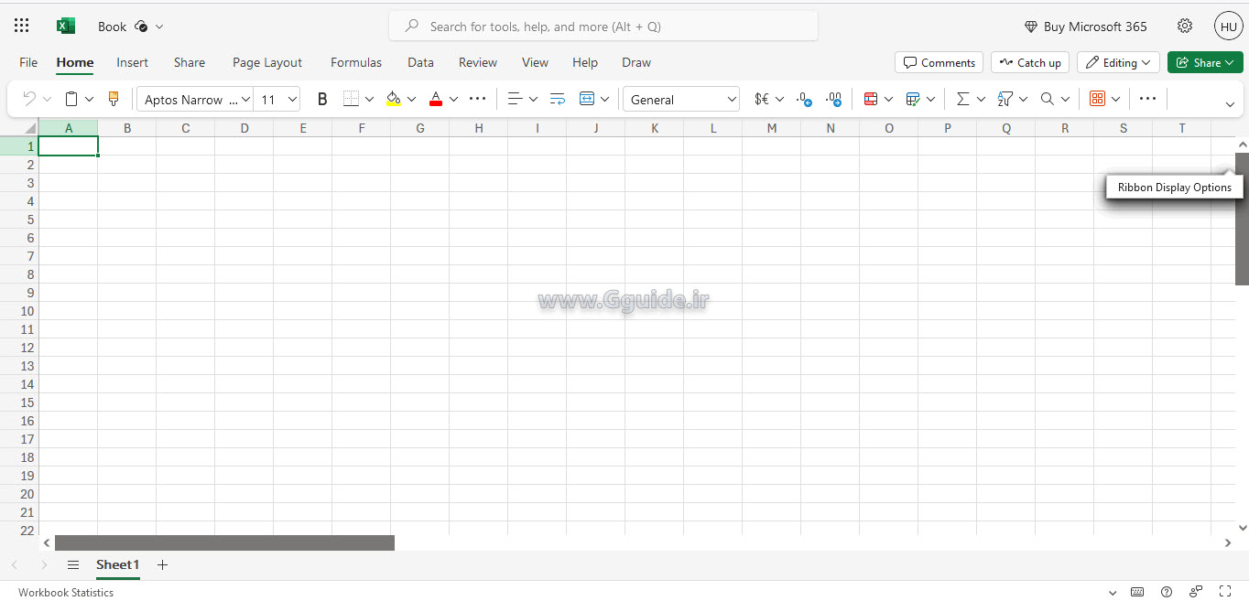Open keyboard shortcuts from the status bar
The image size is (1249, 601).
tap(1137, 592)
